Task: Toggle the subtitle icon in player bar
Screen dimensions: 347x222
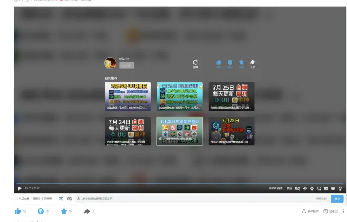Action: click(298, 188)
